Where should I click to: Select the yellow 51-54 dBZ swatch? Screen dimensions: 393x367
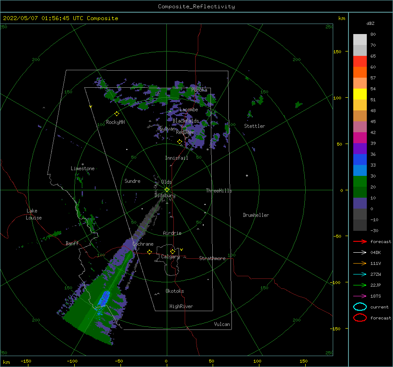pyautogui.click(x=360, y=94)
